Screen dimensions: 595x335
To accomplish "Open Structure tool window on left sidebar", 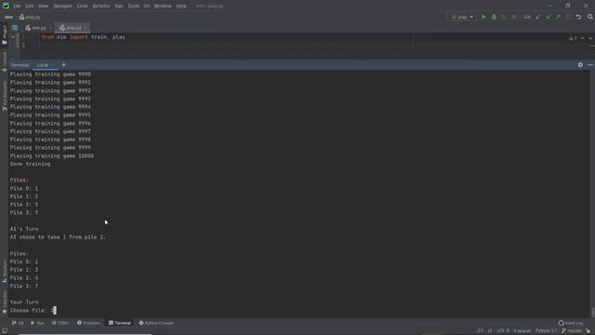I will click(x=5, y=272).
